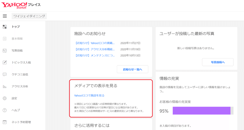Image resolution: width=244 pixels, height=130 pixels.
Task: Click the ユーザーが投稿した最新の写真 heading
Action: tap(187, 33)
